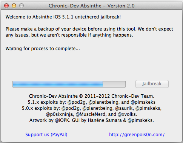This screenshot has width=183, height=143.
Task: Click the @xvolks credit mention
Action: [127, 114]
